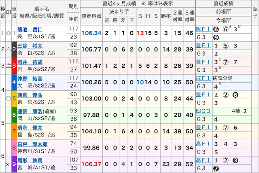This screenshot has height=173, width=259.
Task: Click red car number 3 badge
Action: pos(14,66)
